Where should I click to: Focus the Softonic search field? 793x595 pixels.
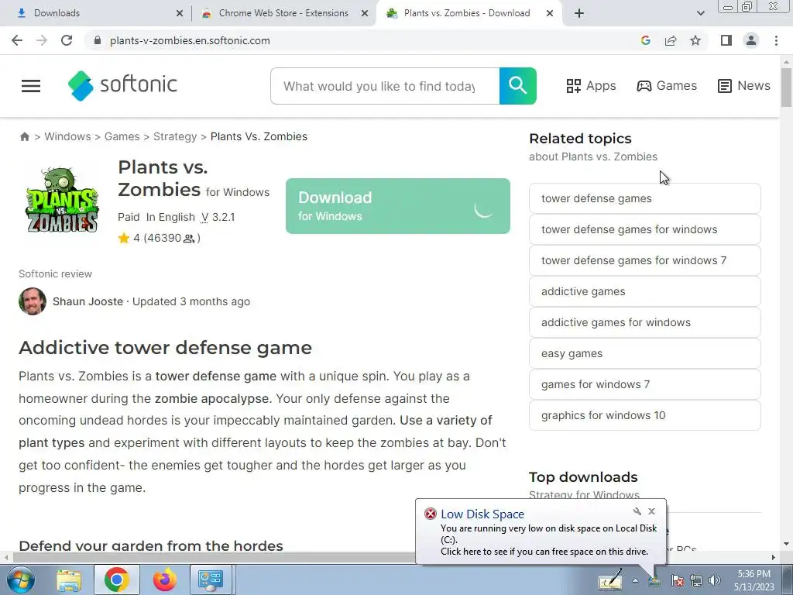click(x=385, y=86)
